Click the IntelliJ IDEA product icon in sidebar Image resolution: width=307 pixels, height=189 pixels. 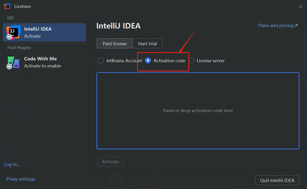(14, 32)
